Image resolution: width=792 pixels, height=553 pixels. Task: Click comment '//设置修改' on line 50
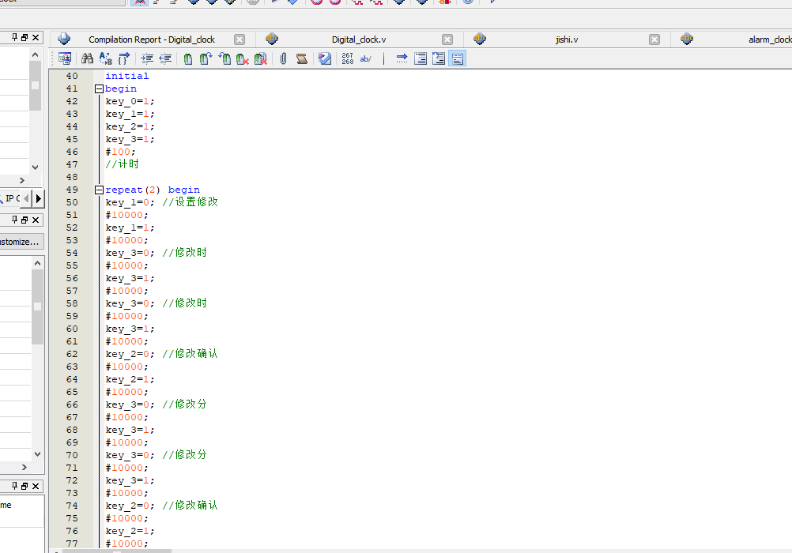tap(190, 202)
